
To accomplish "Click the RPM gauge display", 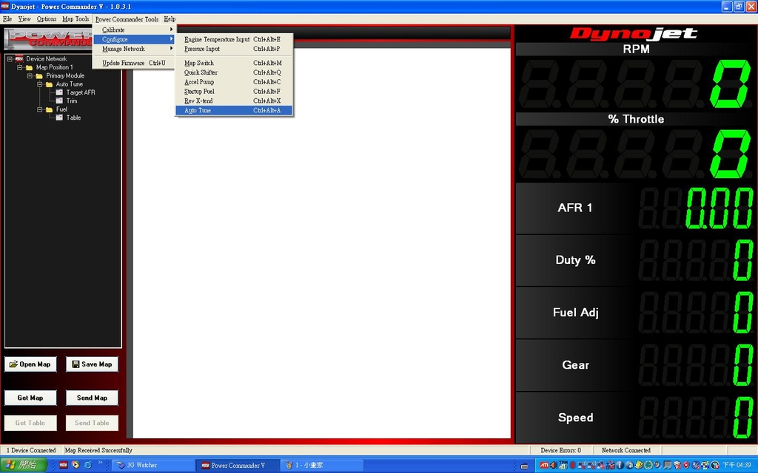I will click(x=636, y=84).
